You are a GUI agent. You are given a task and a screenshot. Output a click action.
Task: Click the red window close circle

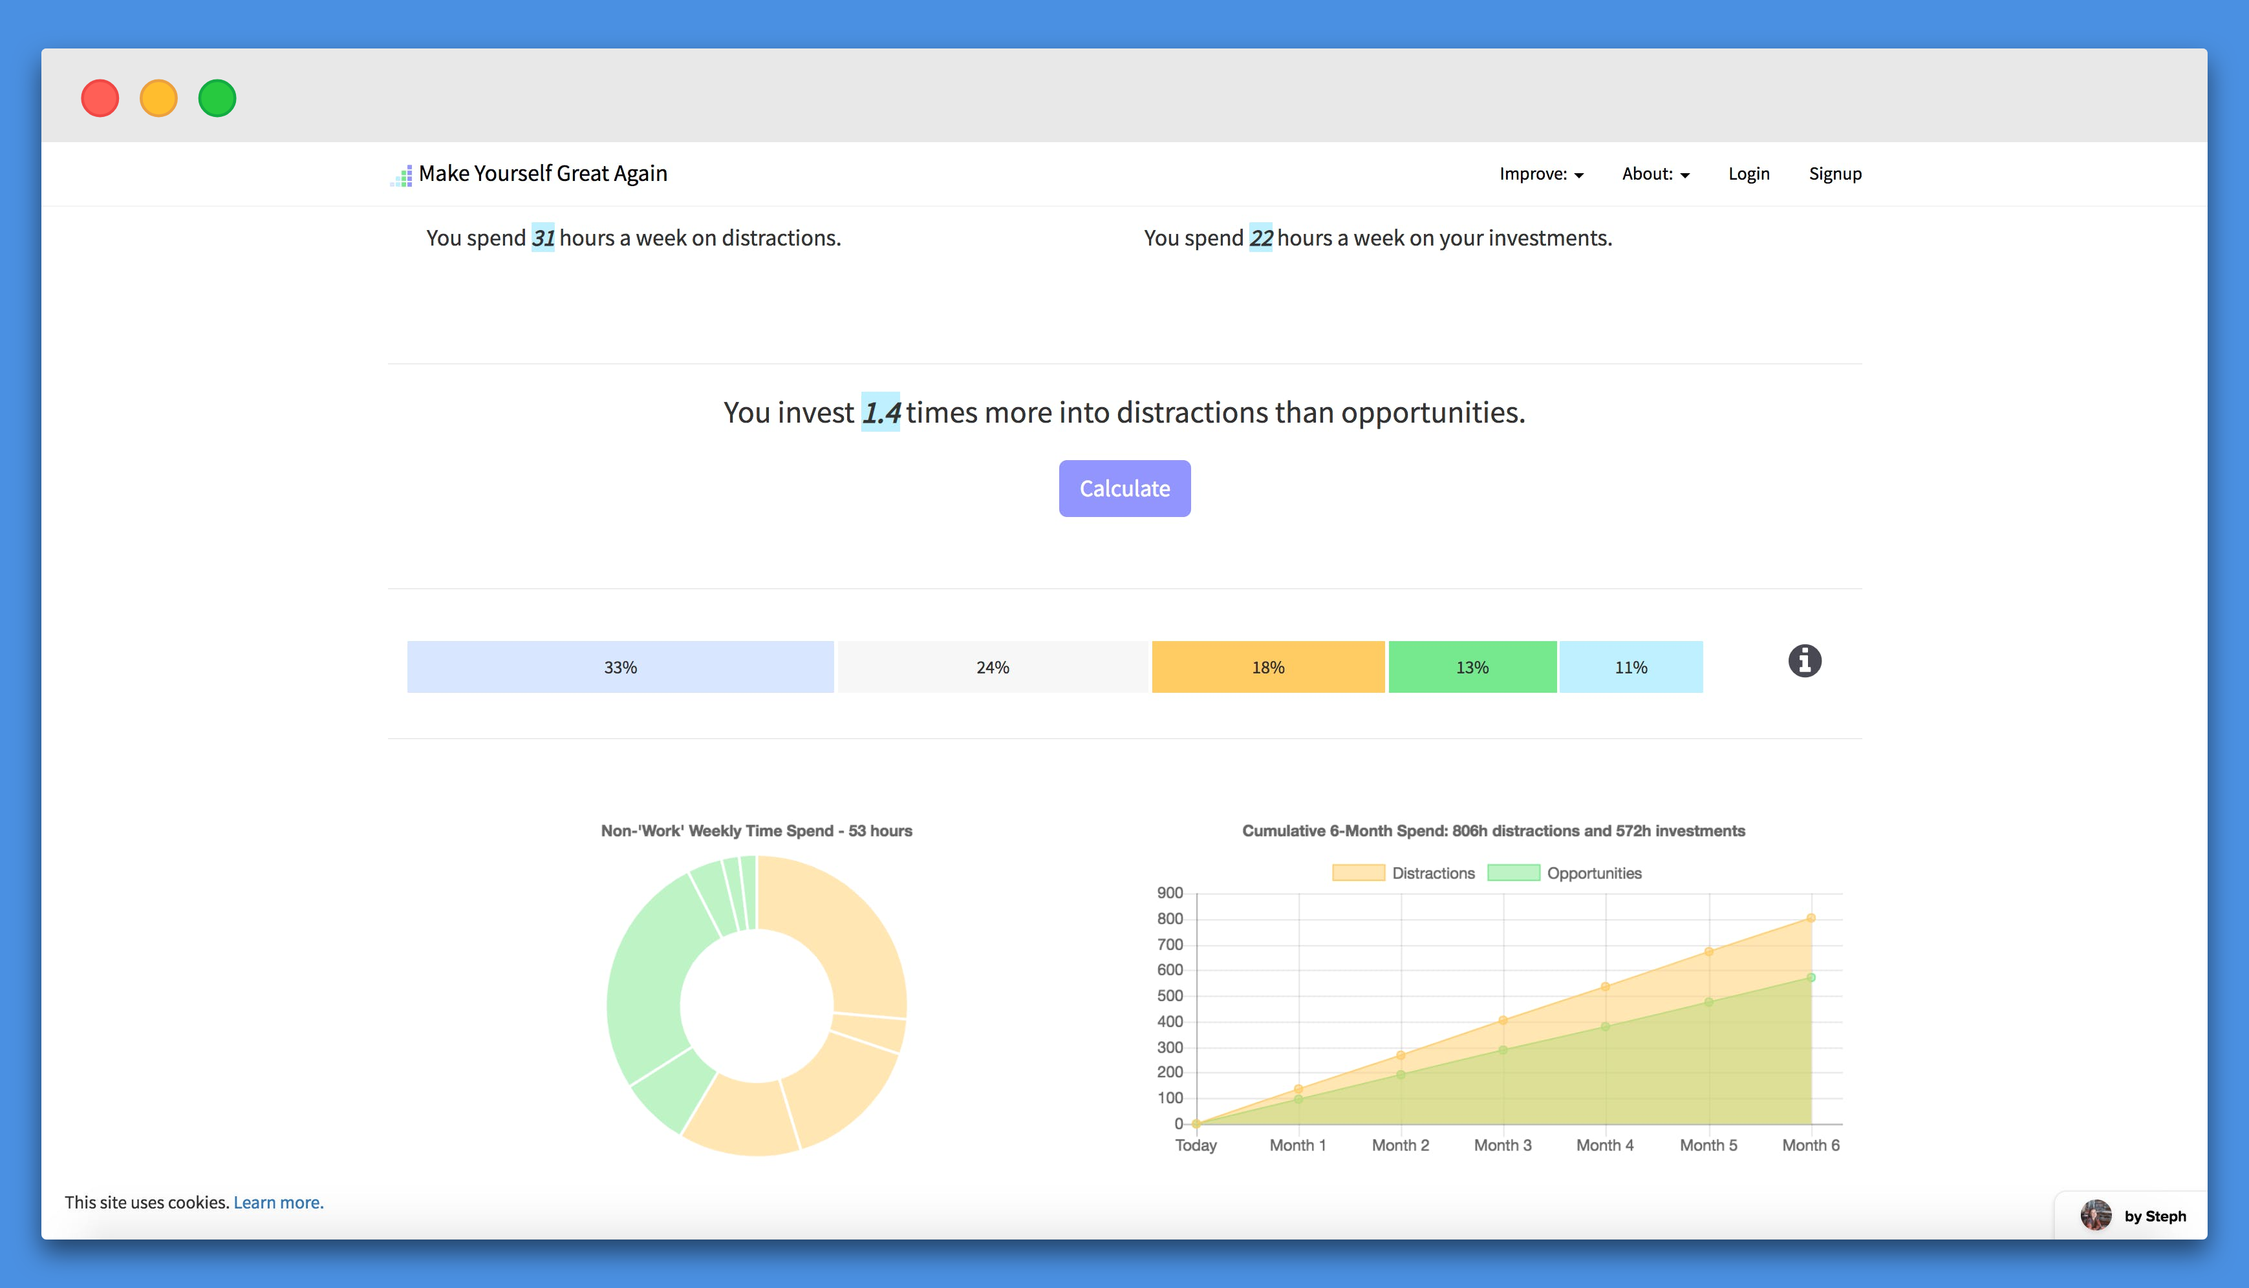click(x=100, y=98)
